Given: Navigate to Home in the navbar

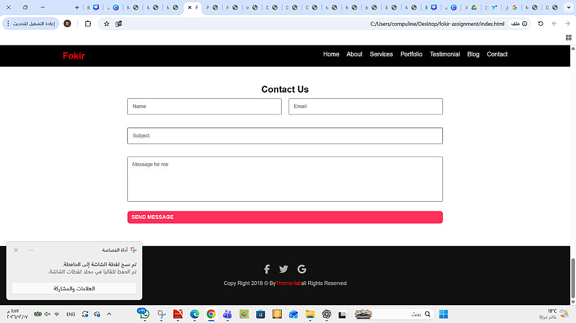Looking at the screenshot, I should point(331,54).
